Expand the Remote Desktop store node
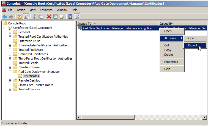The width and height of the screenshot is (208, 126). click(x=10, y=80)
